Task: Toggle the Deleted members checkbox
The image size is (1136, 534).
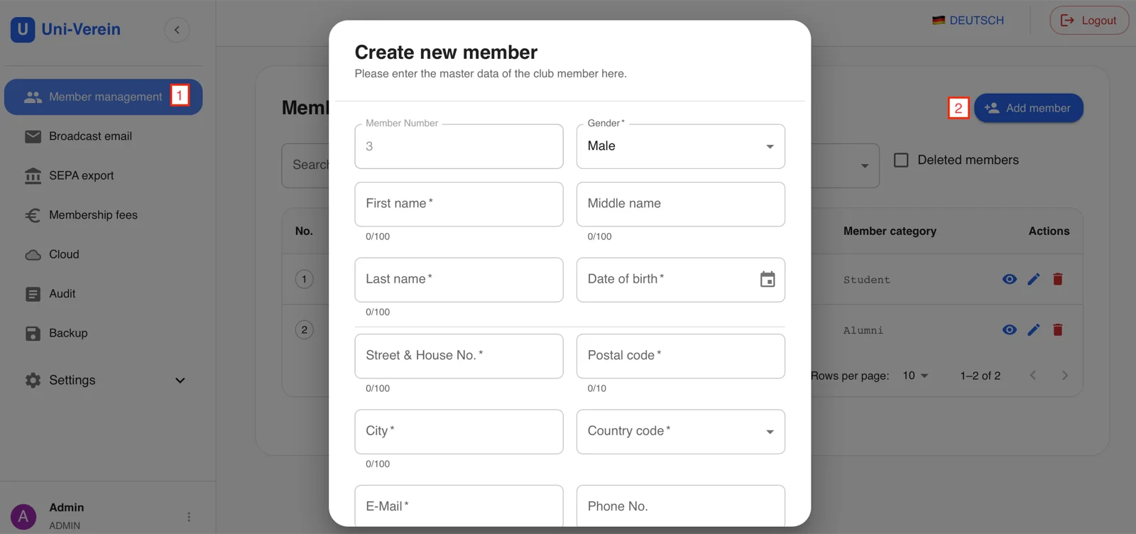Action: click(901, 160)
